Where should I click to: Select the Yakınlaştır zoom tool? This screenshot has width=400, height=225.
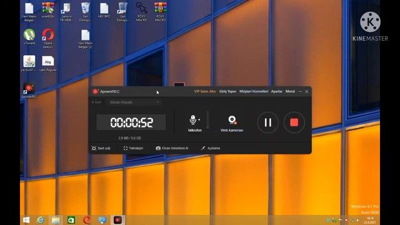[133, 148]
